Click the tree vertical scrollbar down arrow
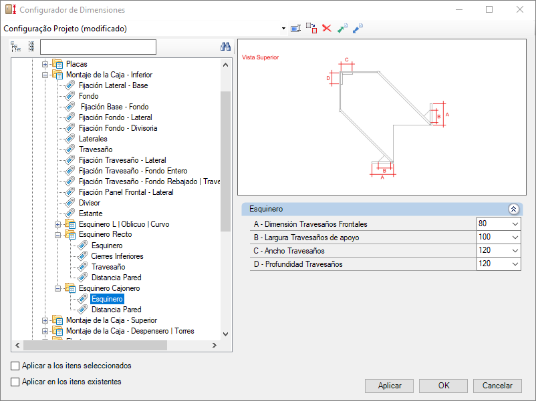The image size is (536, 401). pyautogui.click(x=226, y=334)
